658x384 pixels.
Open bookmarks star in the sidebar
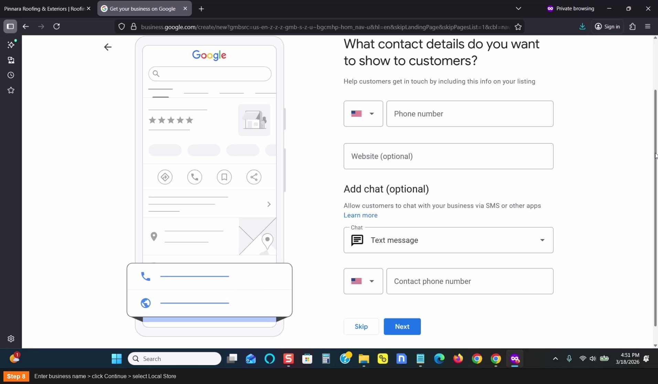pyautogui.click(x=11, y=90)
